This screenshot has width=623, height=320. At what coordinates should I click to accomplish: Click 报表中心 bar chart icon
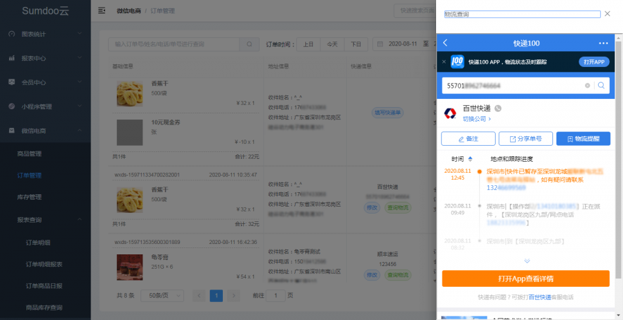click(12, 58)
